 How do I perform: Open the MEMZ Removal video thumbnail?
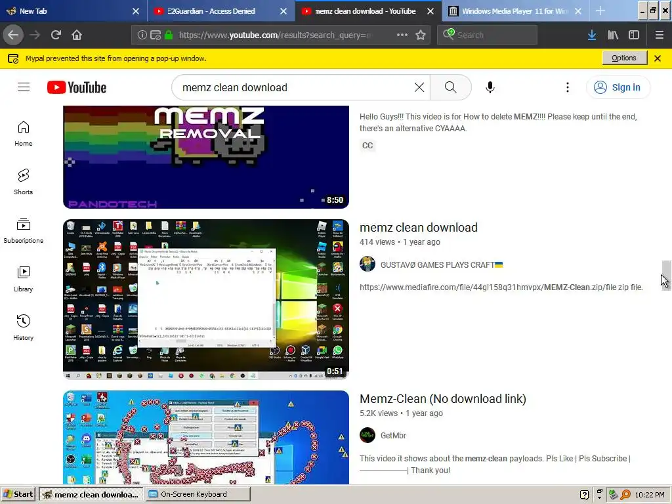(205, 157)
